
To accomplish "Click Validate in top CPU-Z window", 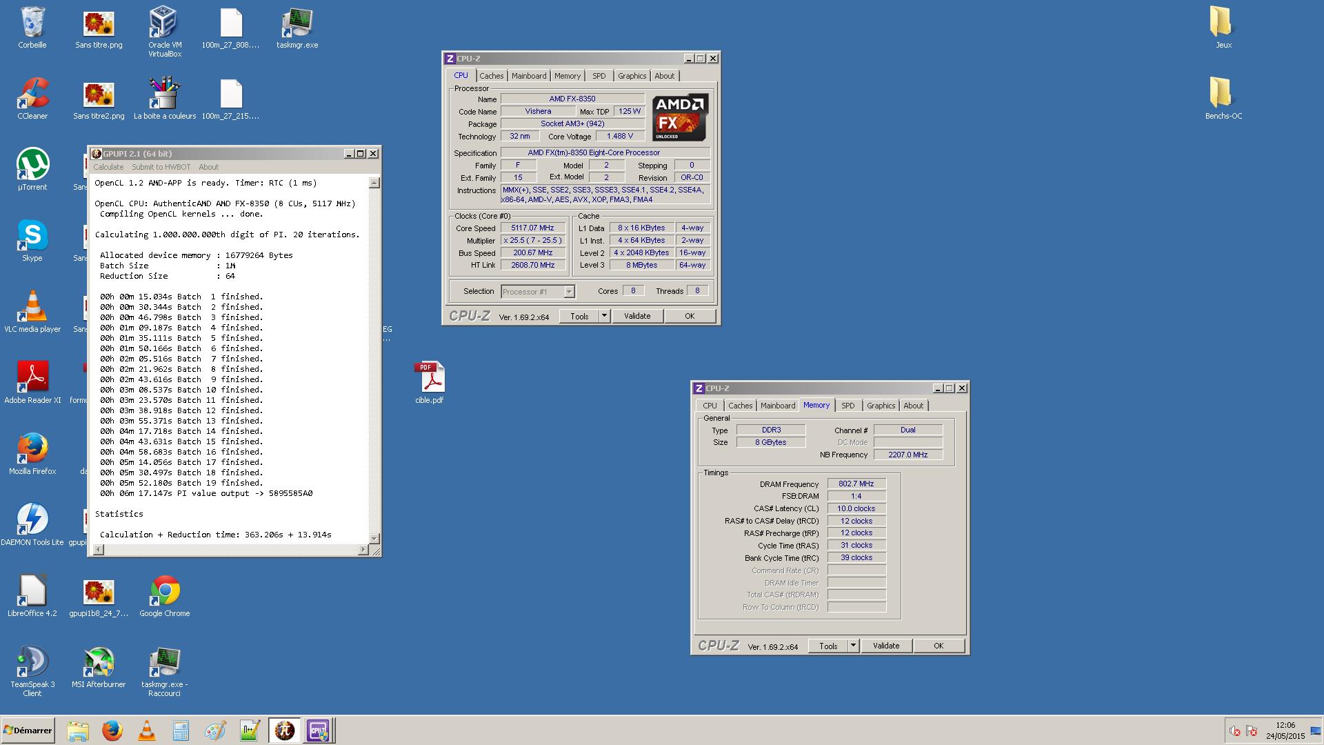I will tap(637, 316).
